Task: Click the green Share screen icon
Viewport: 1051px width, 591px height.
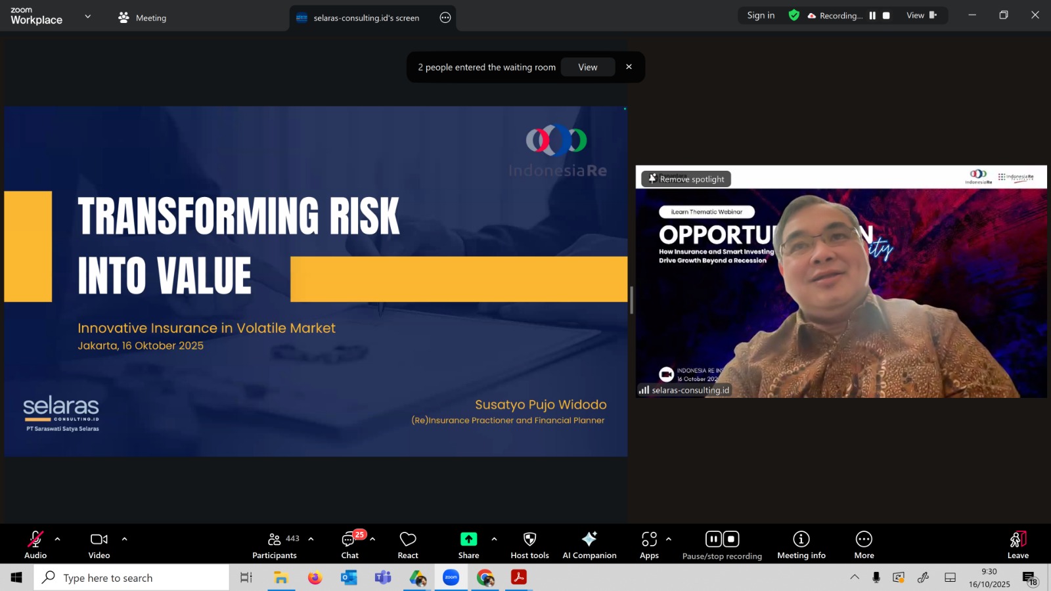Action: coord(468,539)
